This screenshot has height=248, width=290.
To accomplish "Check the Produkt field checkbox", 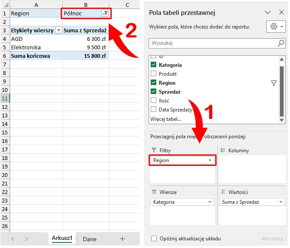I will (153, 74).
